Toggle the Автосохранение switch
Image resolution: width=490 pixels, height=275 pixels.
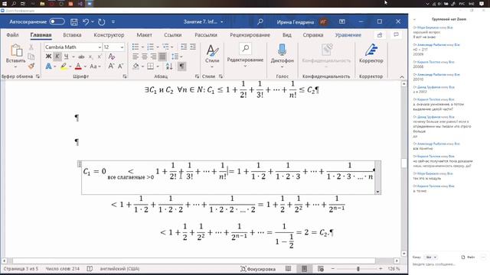[57, 21]
